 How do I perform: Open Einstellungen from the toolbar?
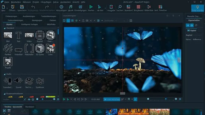point(80,7)
